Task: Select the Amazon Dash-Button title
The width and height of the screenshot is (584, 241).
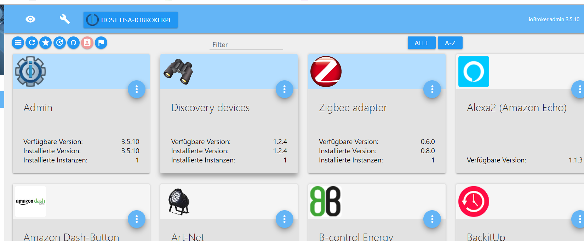Action: tap(71, 237)
